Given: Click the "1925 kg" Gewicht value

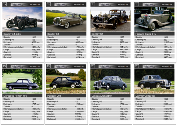Looking at the screenshot, I should pos(79,52).
